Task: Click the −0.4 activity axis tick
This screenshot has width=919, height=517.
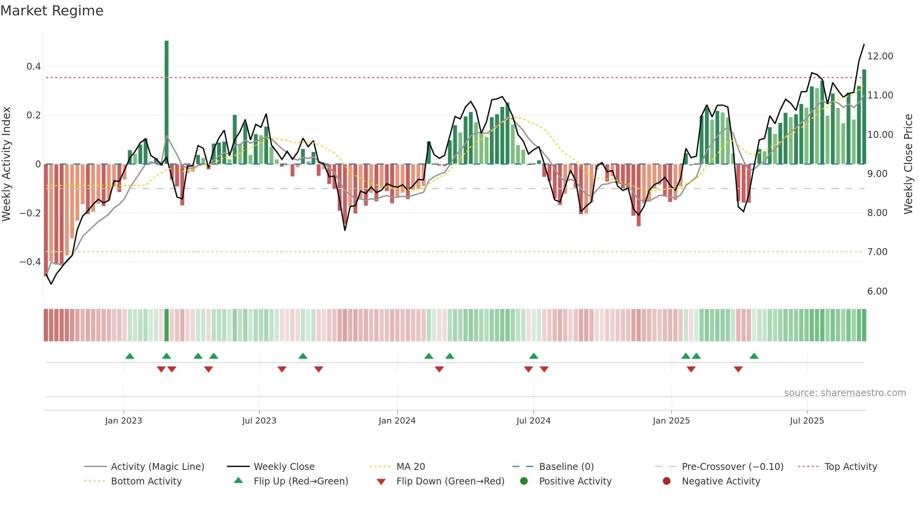Action: [30, 262]
